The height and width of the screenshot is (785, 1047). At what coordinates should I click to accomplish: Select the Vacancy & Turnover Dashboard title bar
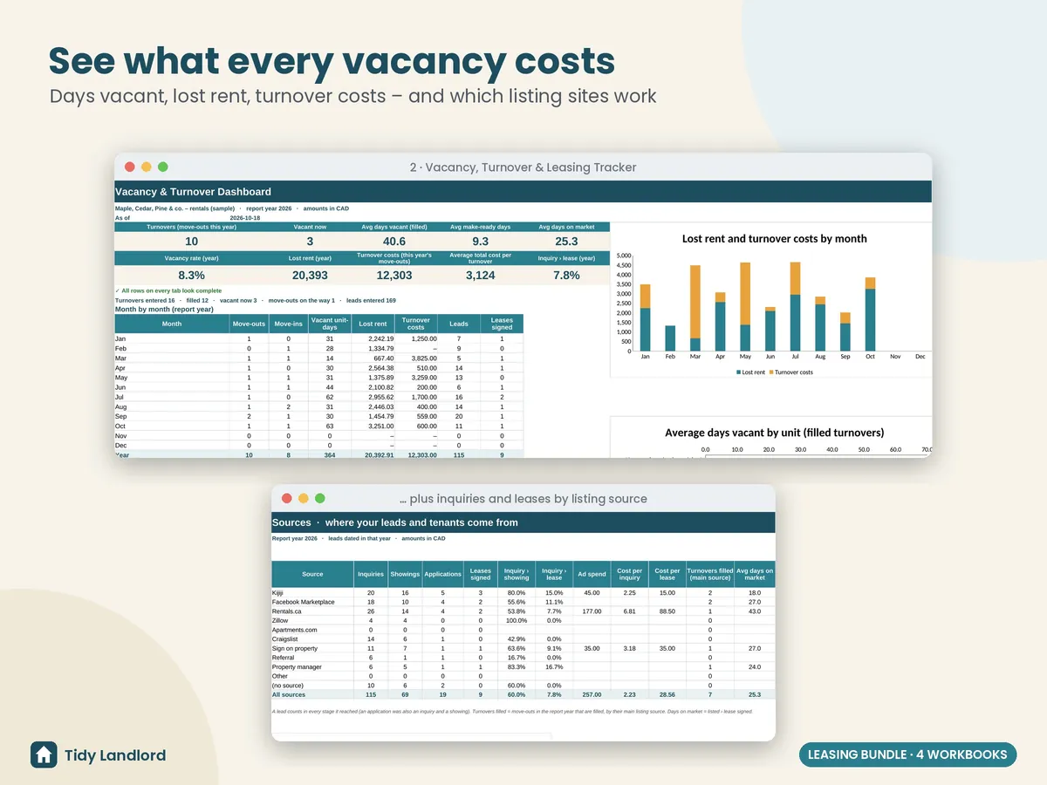(523, 192)
